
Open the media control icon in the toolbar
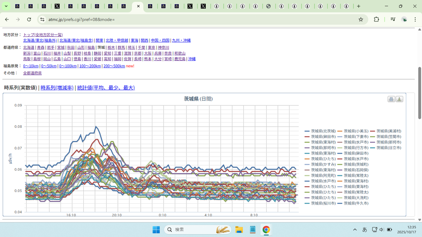point(393,19)
